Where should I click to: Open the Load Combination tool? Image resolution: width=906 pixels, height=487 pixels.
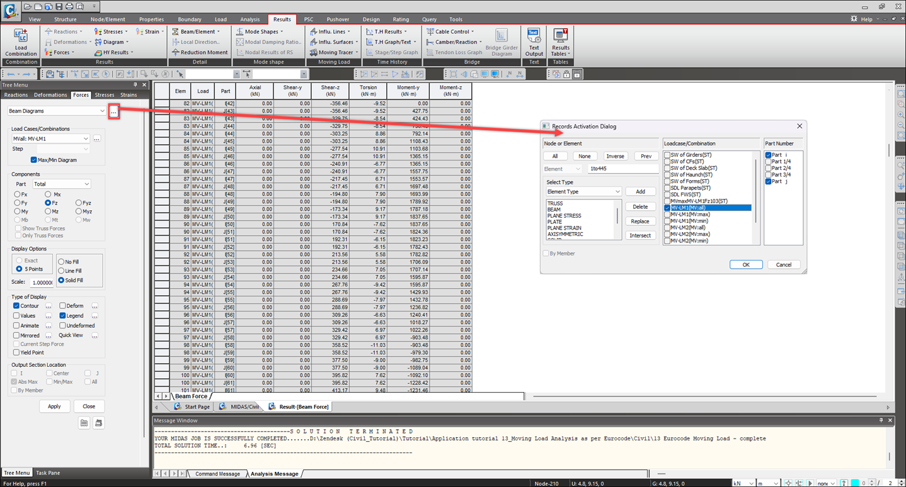pos(21,42)
